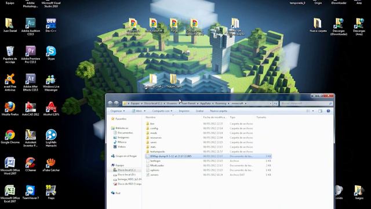Click the Roaming breadcrumb in address bar
Viewport: 371px width, 209px height.
pyautogui.click(x=221, y=103)
